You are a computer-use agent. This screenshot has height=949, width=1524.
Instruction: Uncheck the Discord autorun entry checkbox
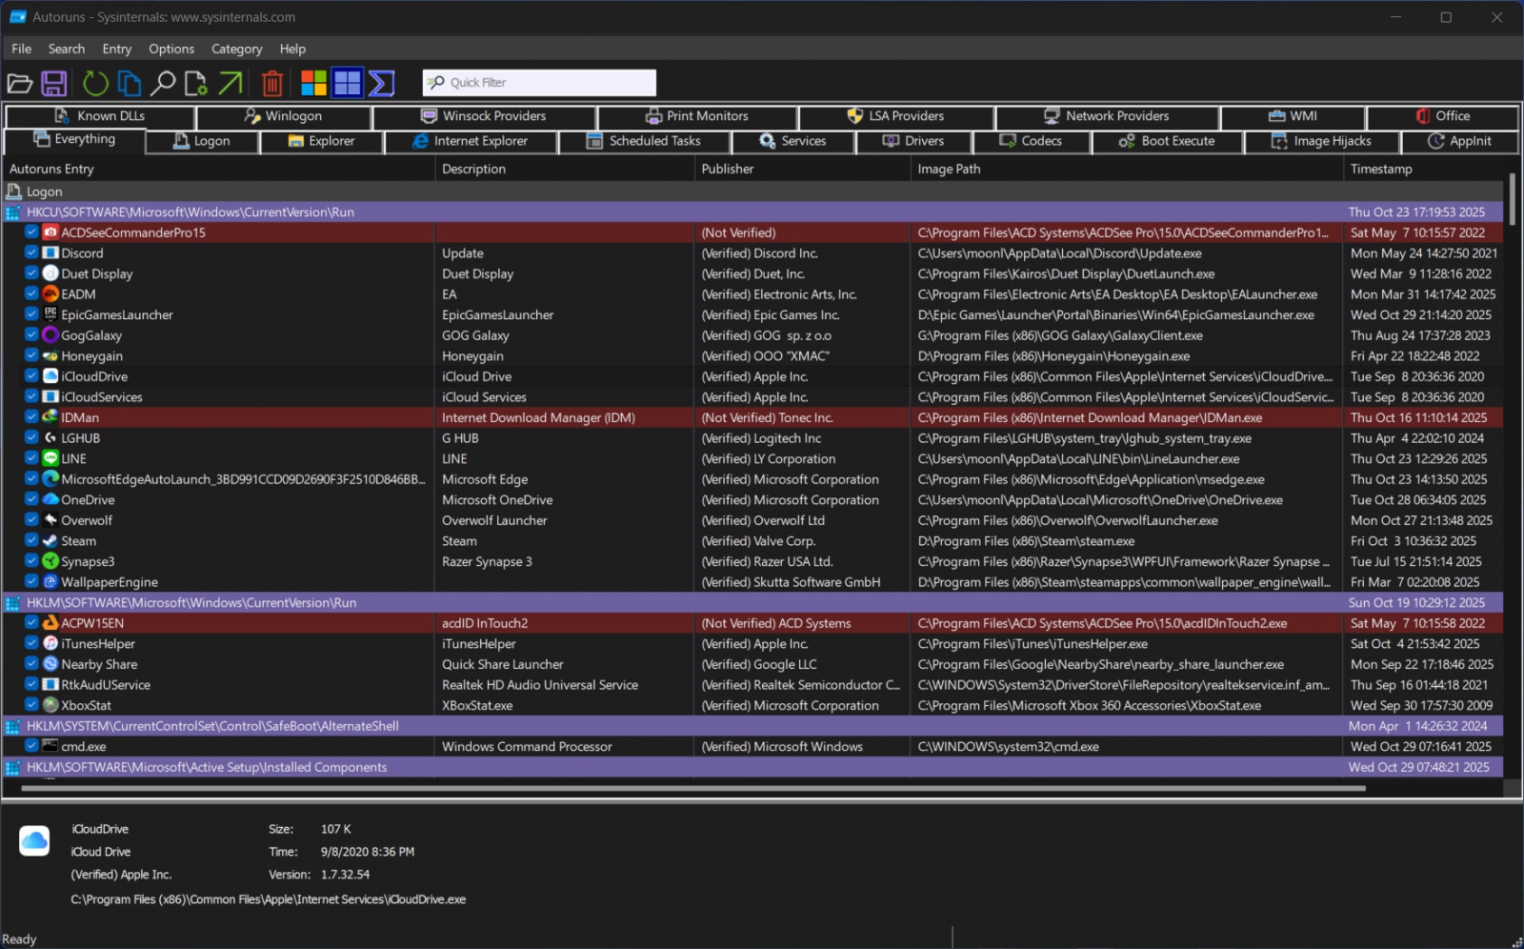(x=31, y=252)
